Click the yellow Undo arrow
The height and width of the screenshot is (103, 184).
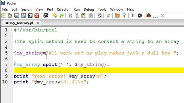(55, 15)
